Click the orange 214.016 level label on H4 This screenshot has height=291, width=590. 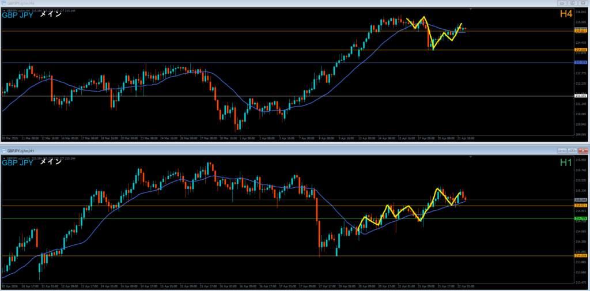click(580, 50)
